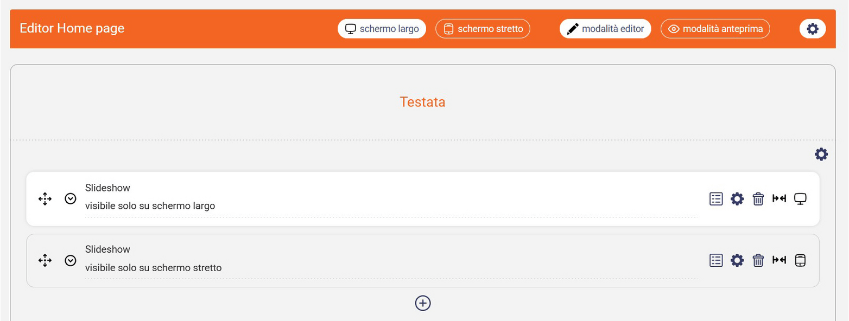Image resolution: width=849 pixels, height=321 pixels.
Task: Switch to modalità anteprima preview mode
Action: click(x=715, y=29)
